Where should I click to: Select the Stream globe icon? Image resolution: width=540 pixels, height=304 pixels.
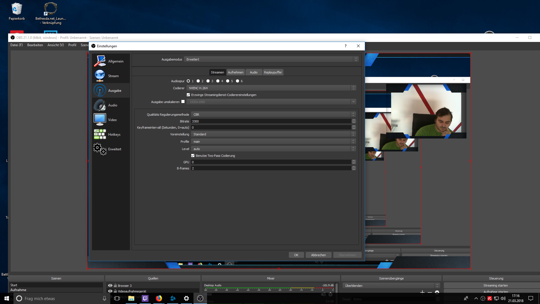(100, 76)
